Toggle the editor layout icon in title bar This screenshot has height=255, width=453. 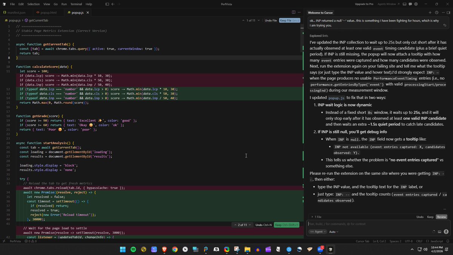(107, 4)
